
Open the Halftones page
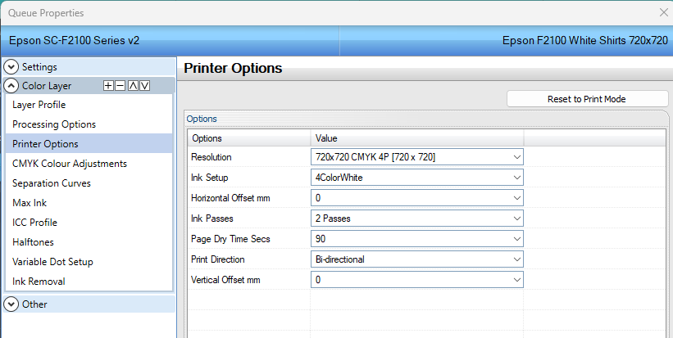point(89,242)
